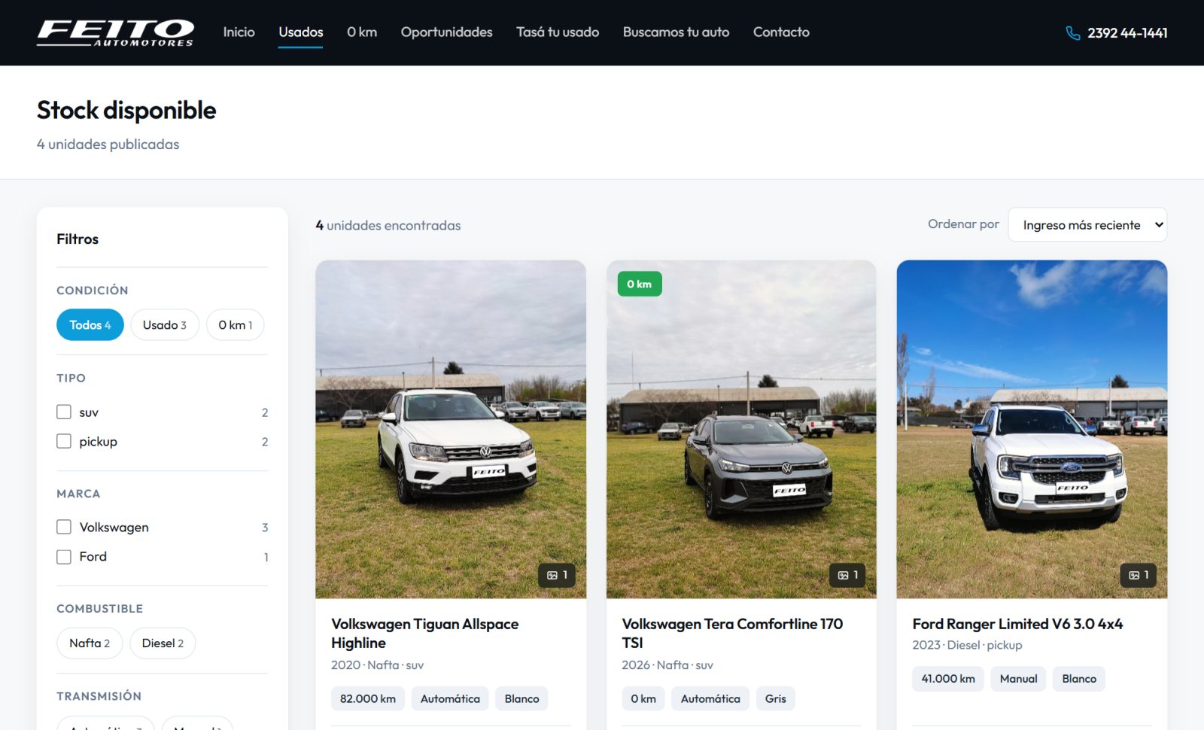This screenshot has width=1204, height=730.
Task: Open Oportunidades in the navigation
Action: pos(446,32)
